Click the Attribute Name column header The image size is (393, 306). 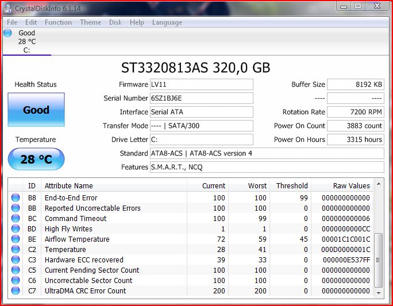114,186
